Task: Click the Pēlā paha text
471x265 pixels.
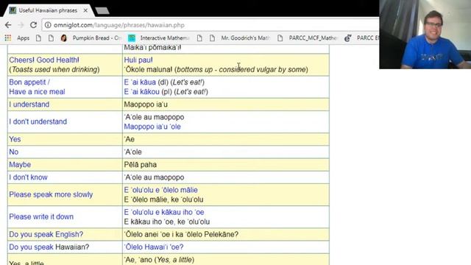Action: (141, 164)
